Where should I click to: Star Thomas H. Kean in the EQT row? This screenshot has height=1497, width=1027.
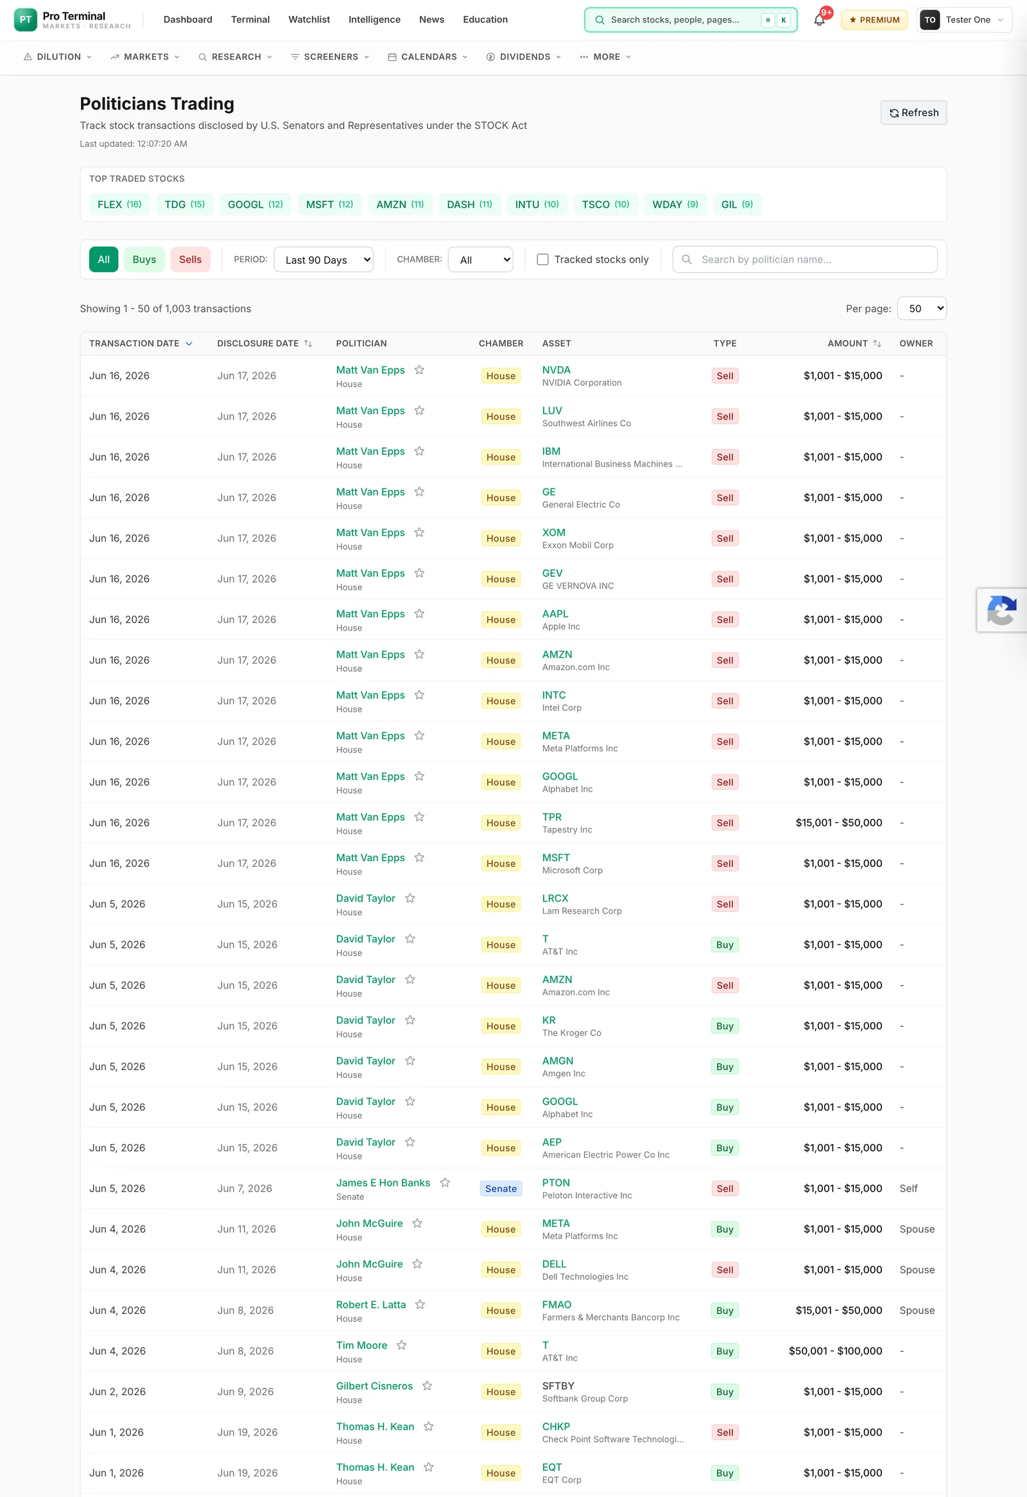point(429,1466)
